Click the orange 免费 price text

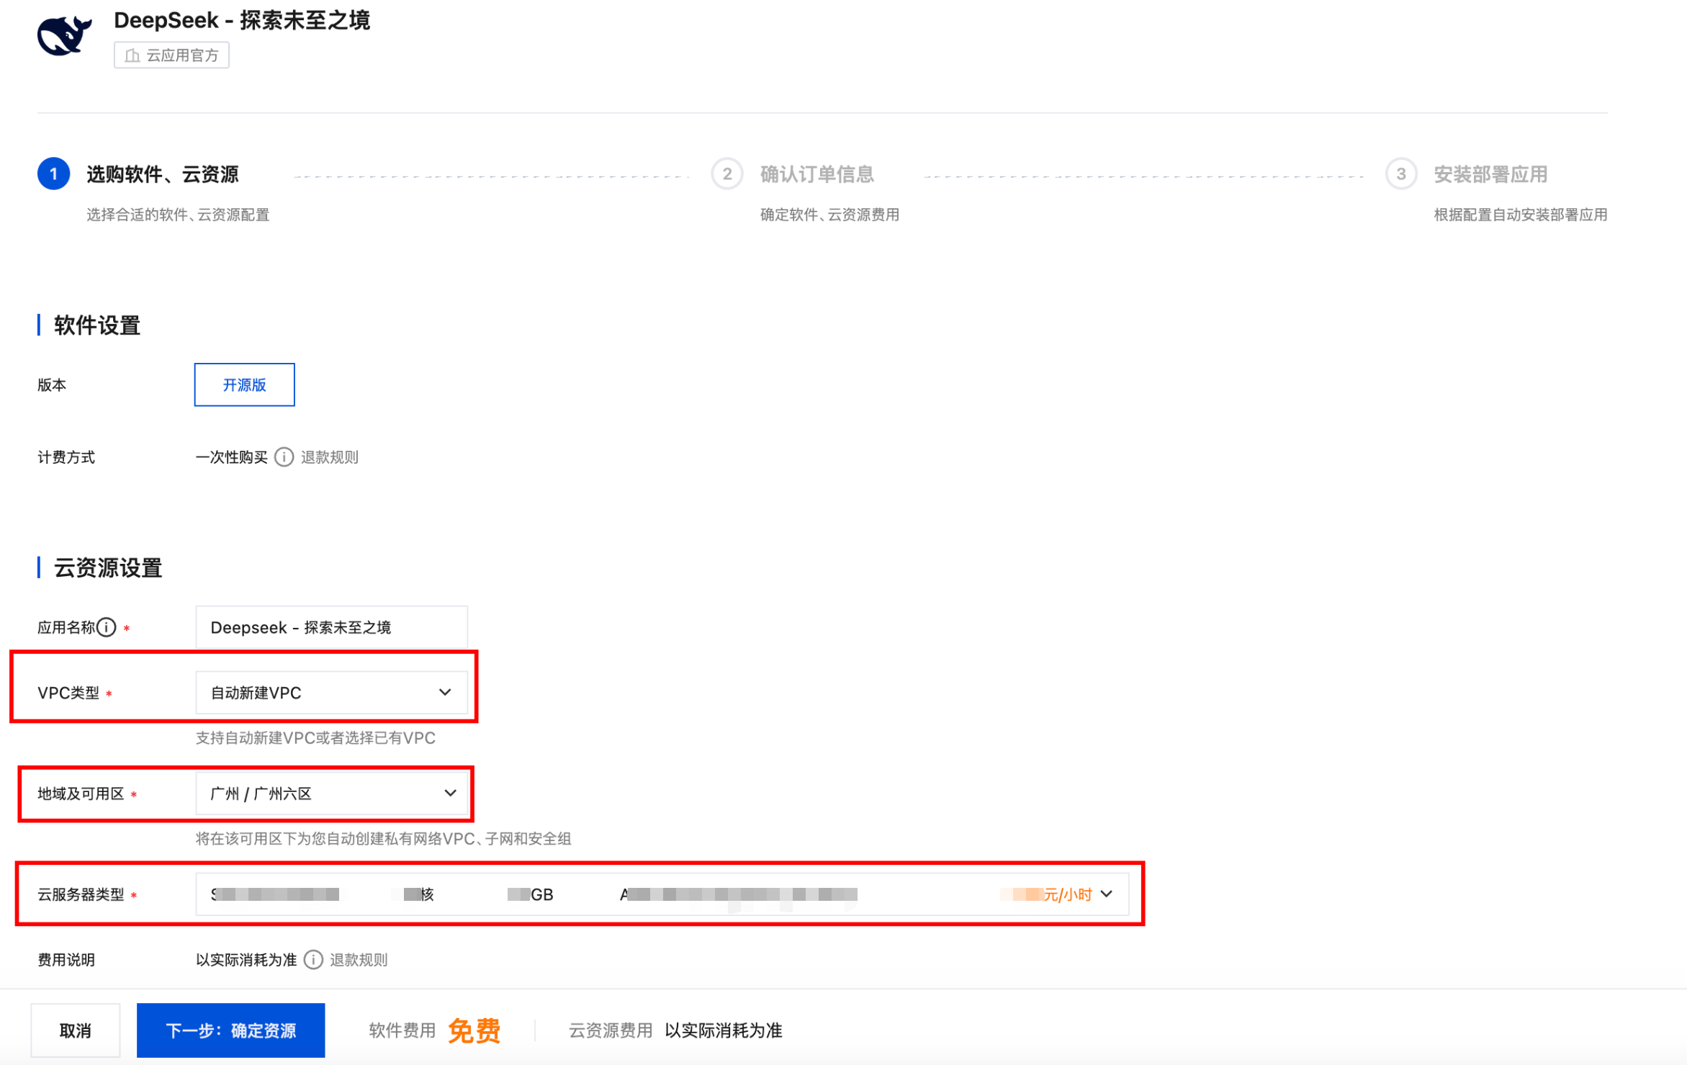pos(474,1030)
